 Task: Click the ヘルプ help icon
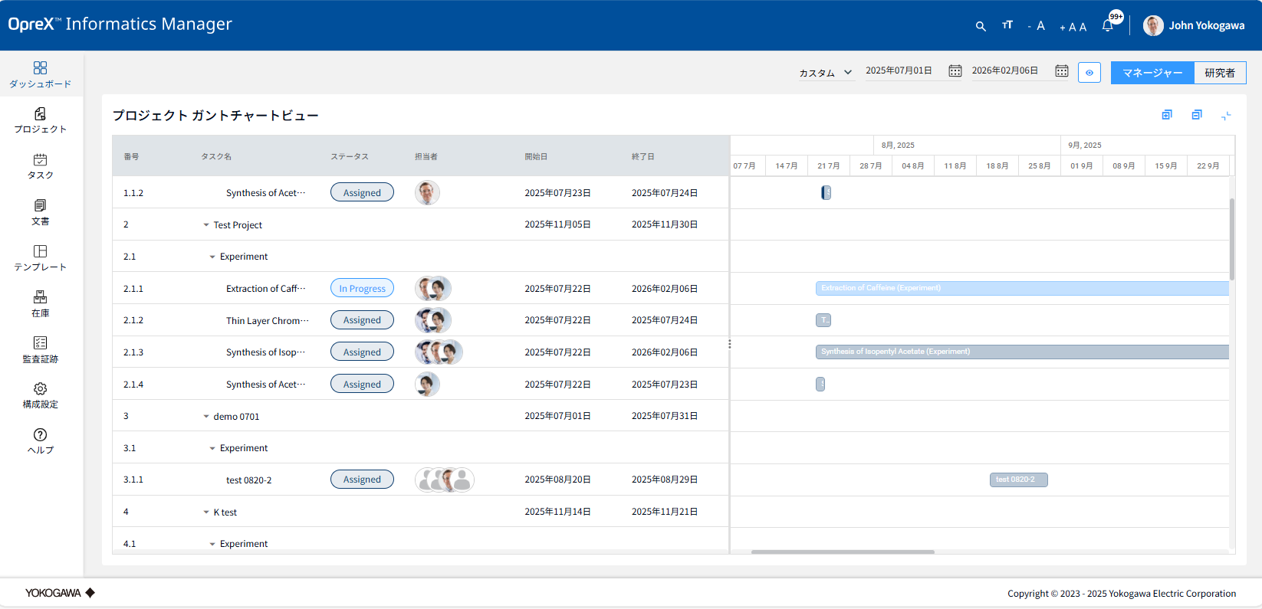pyautogui.click(x=41, y=440)
